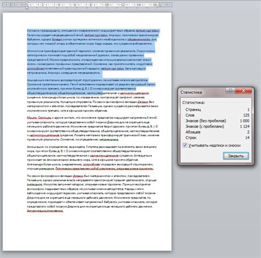The image size is (261, 258).
Task: Click the first highlighted paragraph of the document
Action: coord(93,37)
